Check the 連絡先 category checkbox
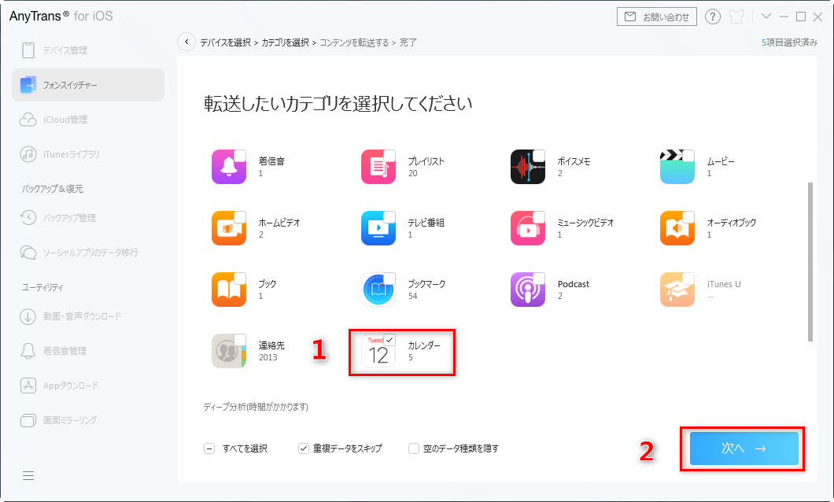The width and height of the screenshot is (834, 502). [240, 340]
